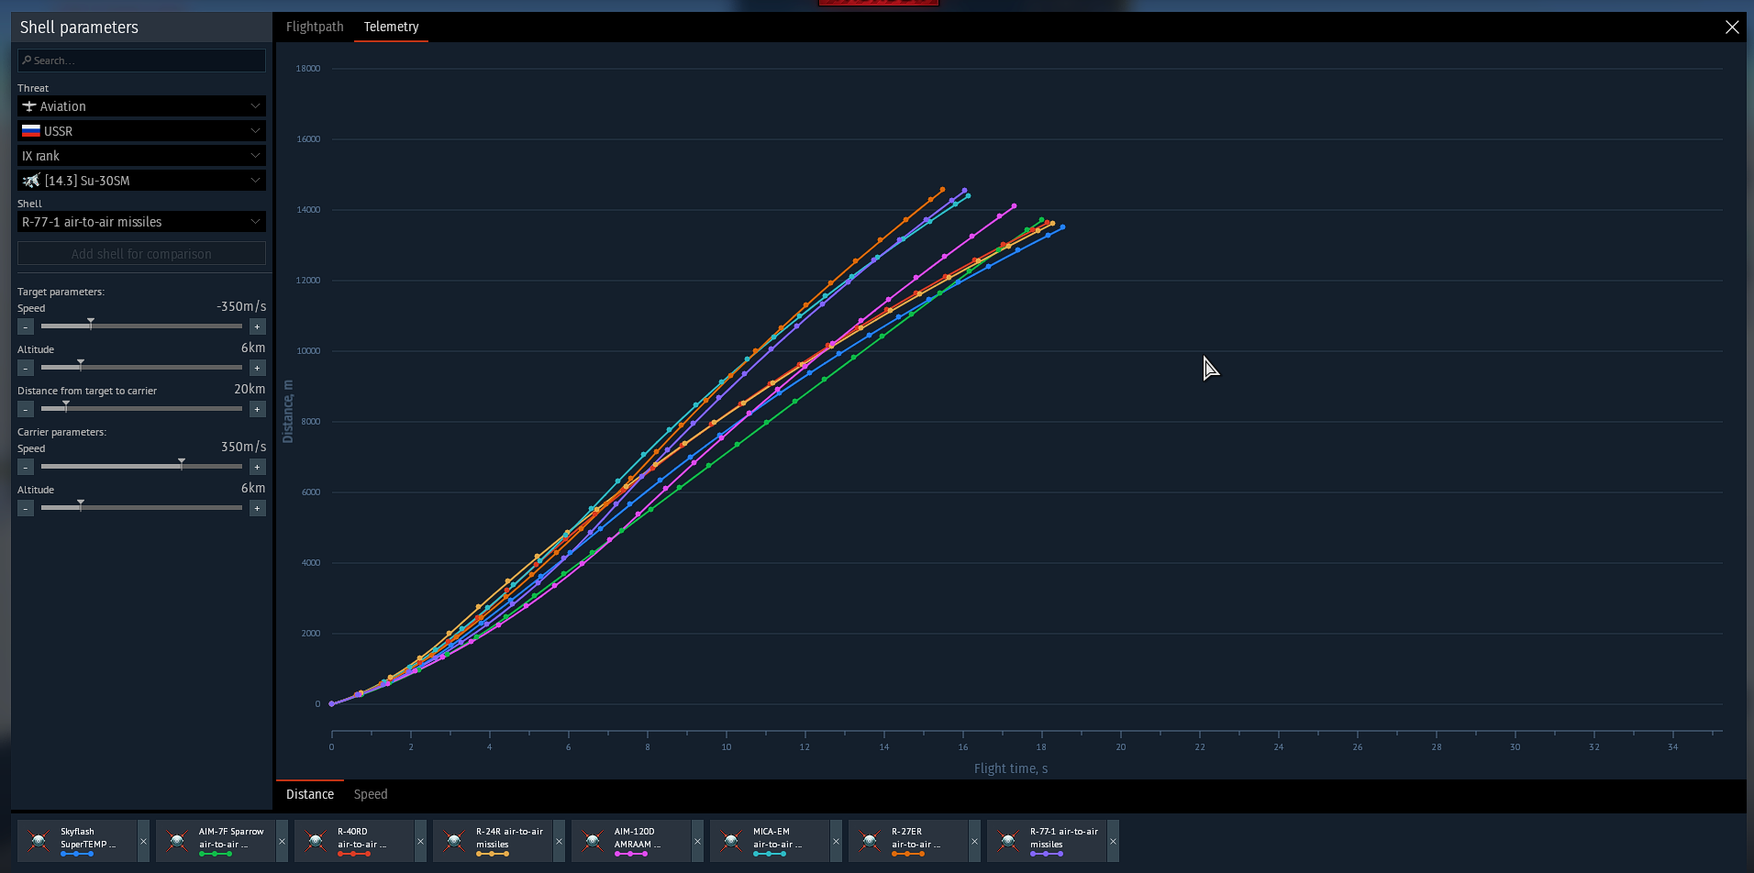Open the Skyflash SuperTEMP comparison entry
Viewport: 1754px width, 873px height.
click(77, 841)
